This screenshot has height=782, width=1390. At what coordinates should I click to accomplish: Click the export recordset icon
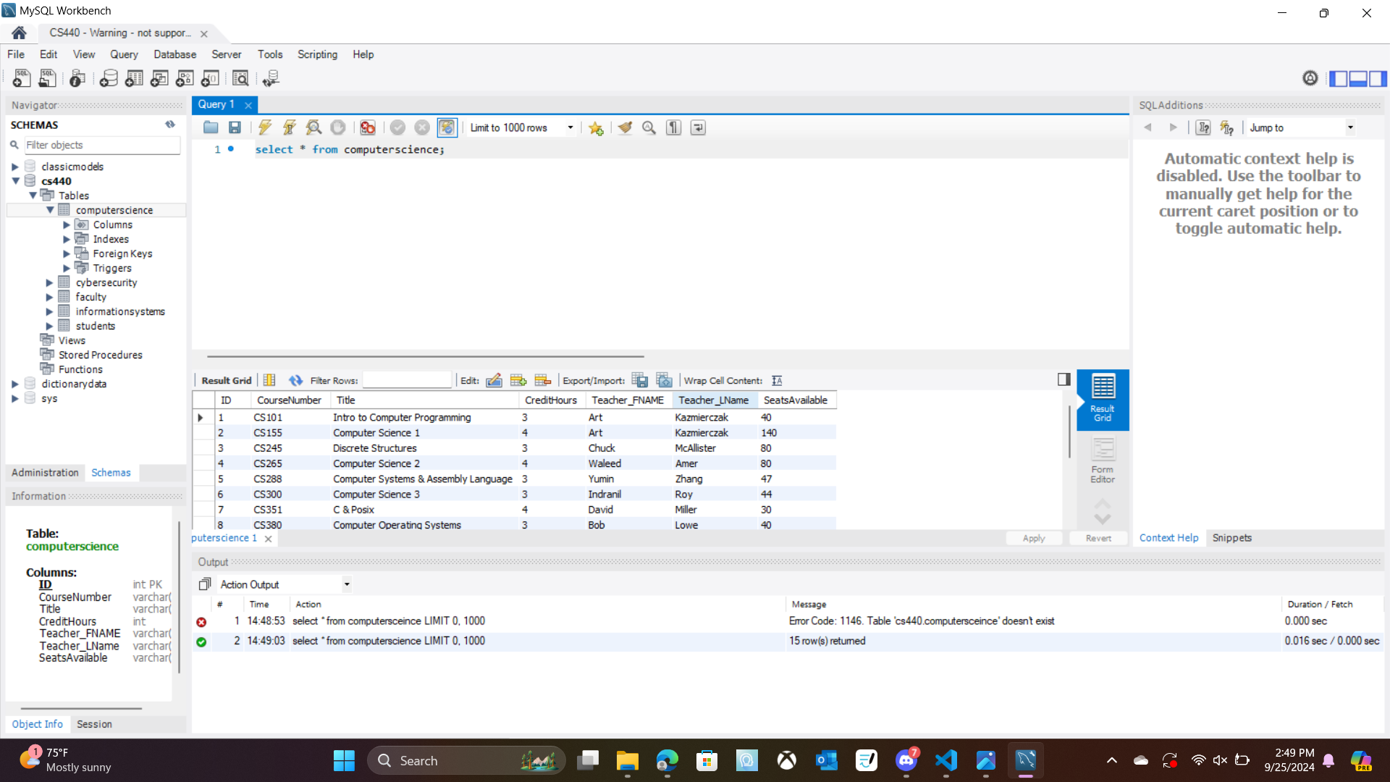point(639,380)
